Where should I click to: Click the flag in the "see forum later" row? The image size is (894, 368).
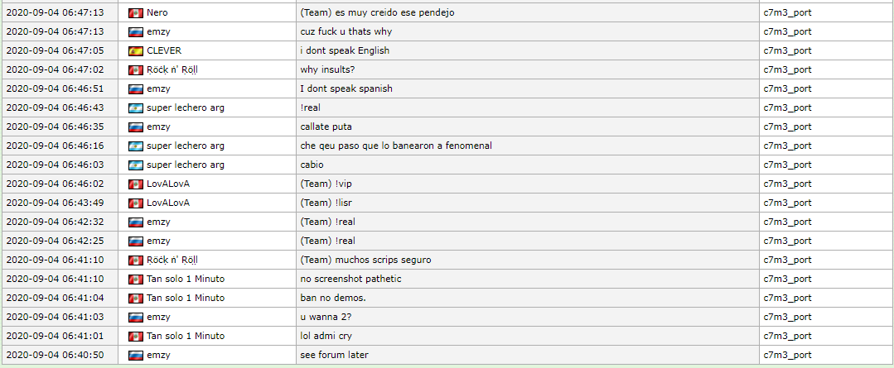pyautogui.click(x=136, y=356)
